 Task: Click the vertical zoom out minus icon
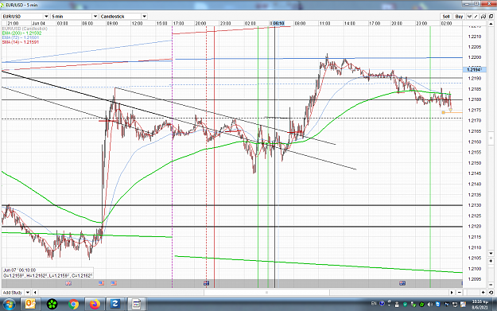[491, 285]
